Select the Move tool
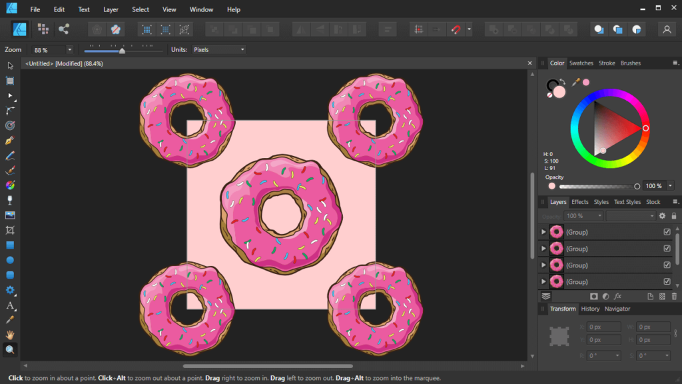 (x=10, y=66)
